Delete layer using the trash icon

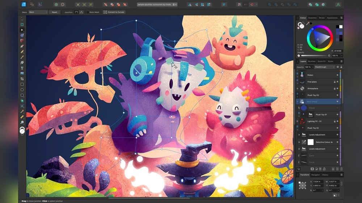[341, 169]
